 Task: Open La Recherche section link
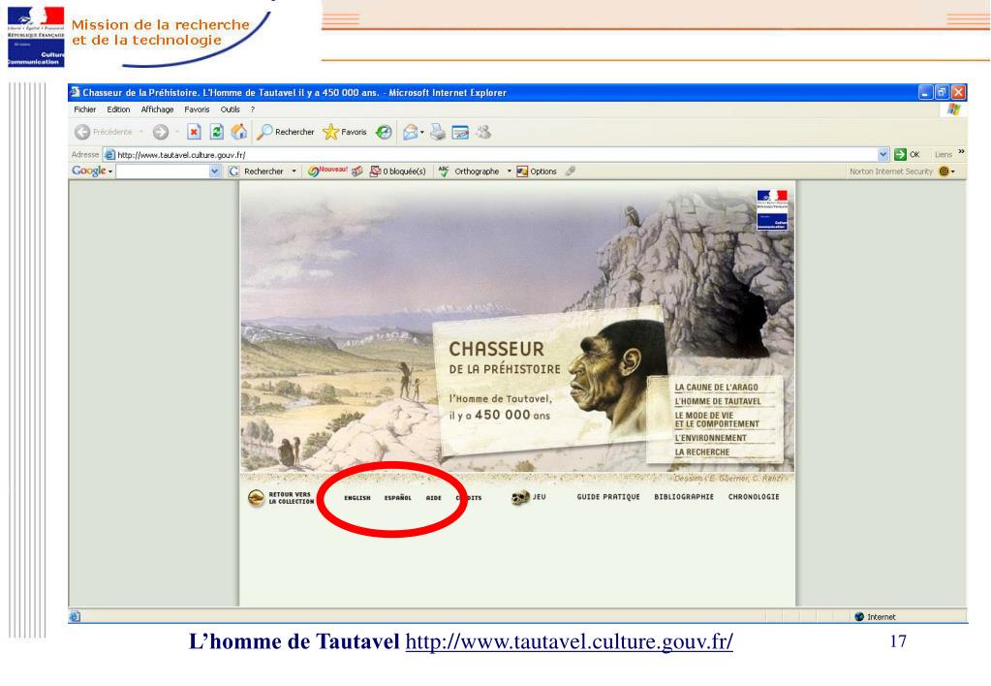701,452
